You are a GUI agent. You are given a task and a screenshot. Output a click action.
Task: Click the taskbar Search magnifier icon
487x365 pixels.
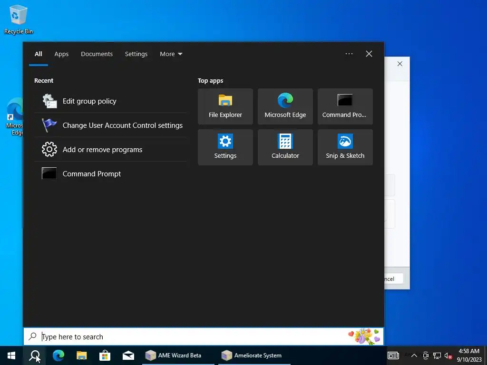pyautogui.click(x=34, y=355)
